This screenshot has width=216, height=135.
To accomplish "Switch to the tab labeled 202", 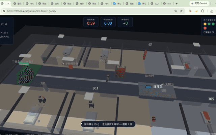I will (x=155, y=4).
